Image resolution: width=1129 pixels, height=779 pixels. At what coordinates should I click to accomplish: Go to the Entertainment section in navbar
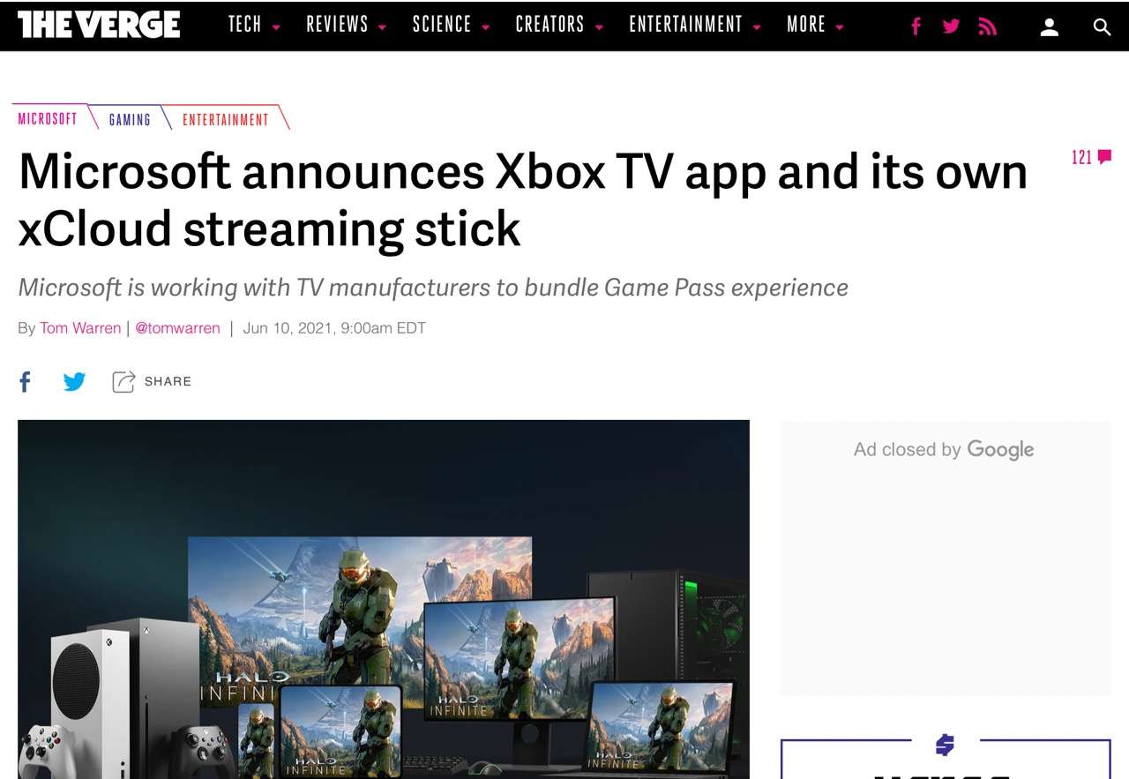tap(686, 25)
